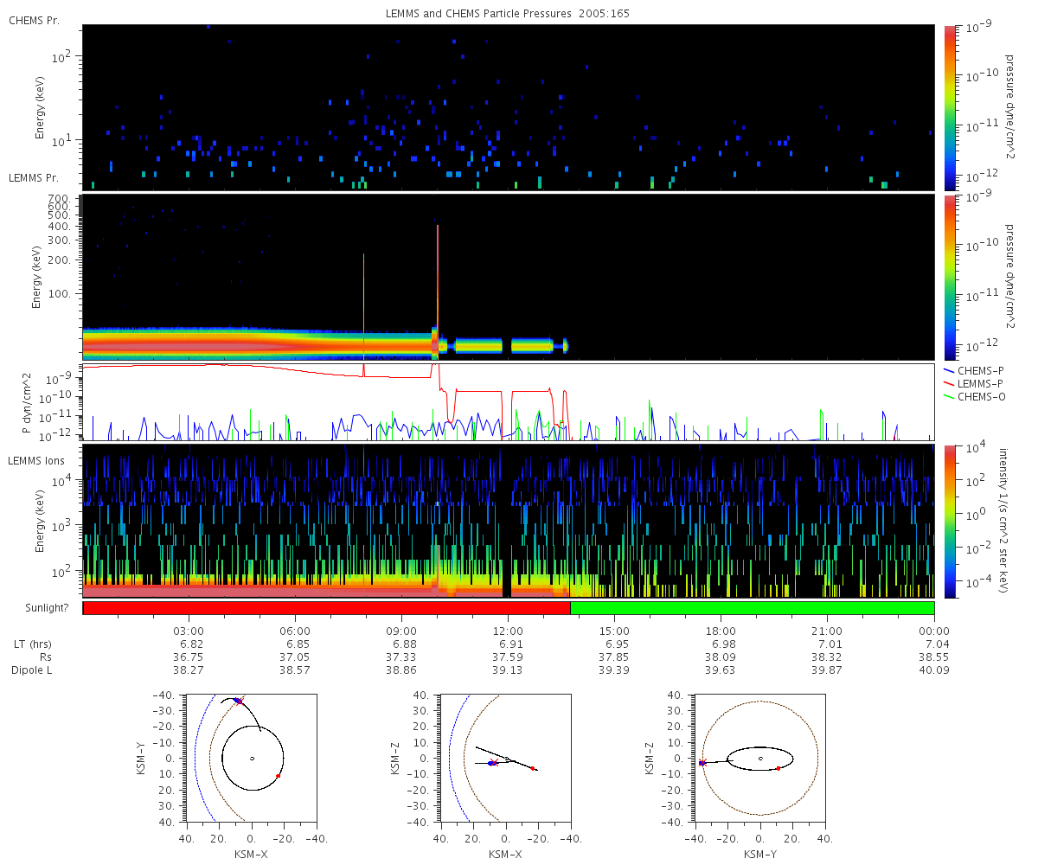Screen dimensions: 1038x865
Task: Click the red Sunlight bar segment
Action: (x=327, y=608)
